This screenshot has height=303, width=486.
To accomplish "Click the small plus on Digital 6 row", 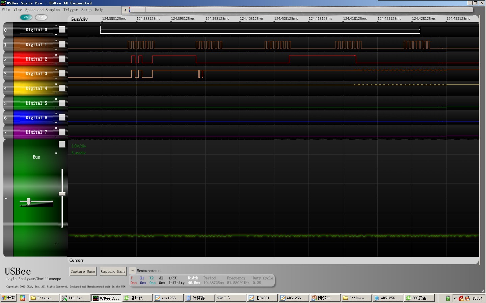I will pyautogui.click(x=56, y=122).
